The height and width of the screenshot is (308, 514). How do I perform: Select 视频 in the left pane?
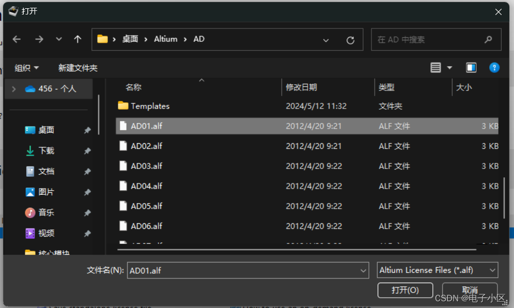[46, 233]
